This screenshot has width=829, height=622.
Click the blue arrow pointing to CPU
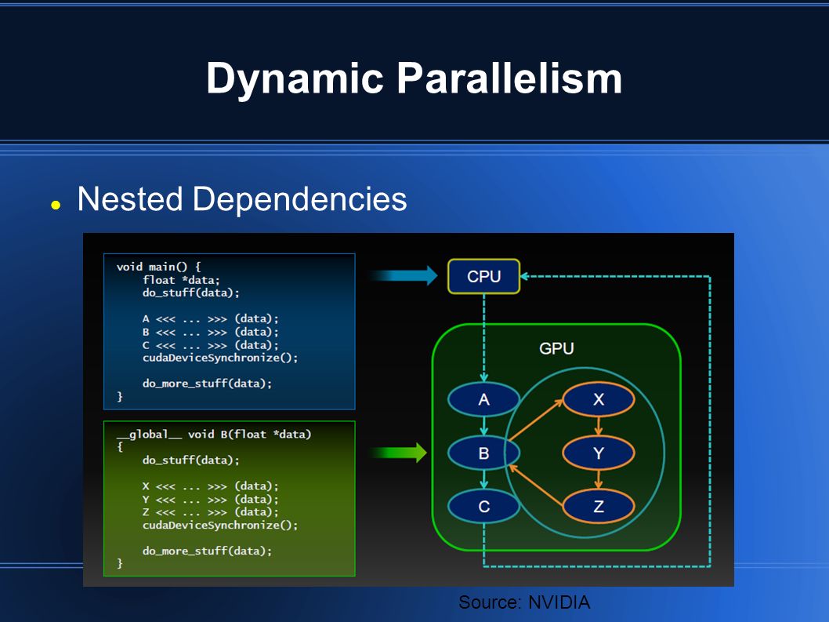click(x=403, y=276)
